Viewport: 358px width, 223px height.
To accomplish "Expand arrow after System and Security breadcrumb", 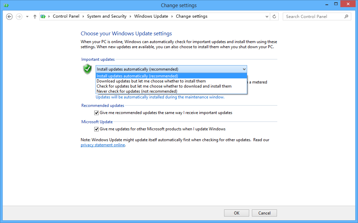I will (x=131, y=16).
